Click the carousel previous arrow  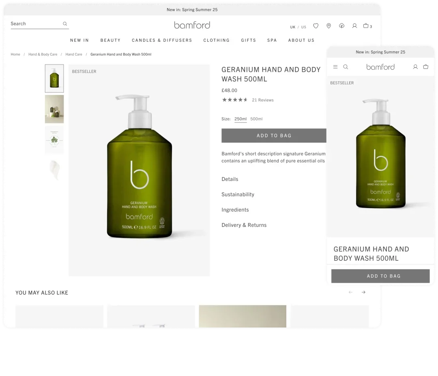(350, 292)
